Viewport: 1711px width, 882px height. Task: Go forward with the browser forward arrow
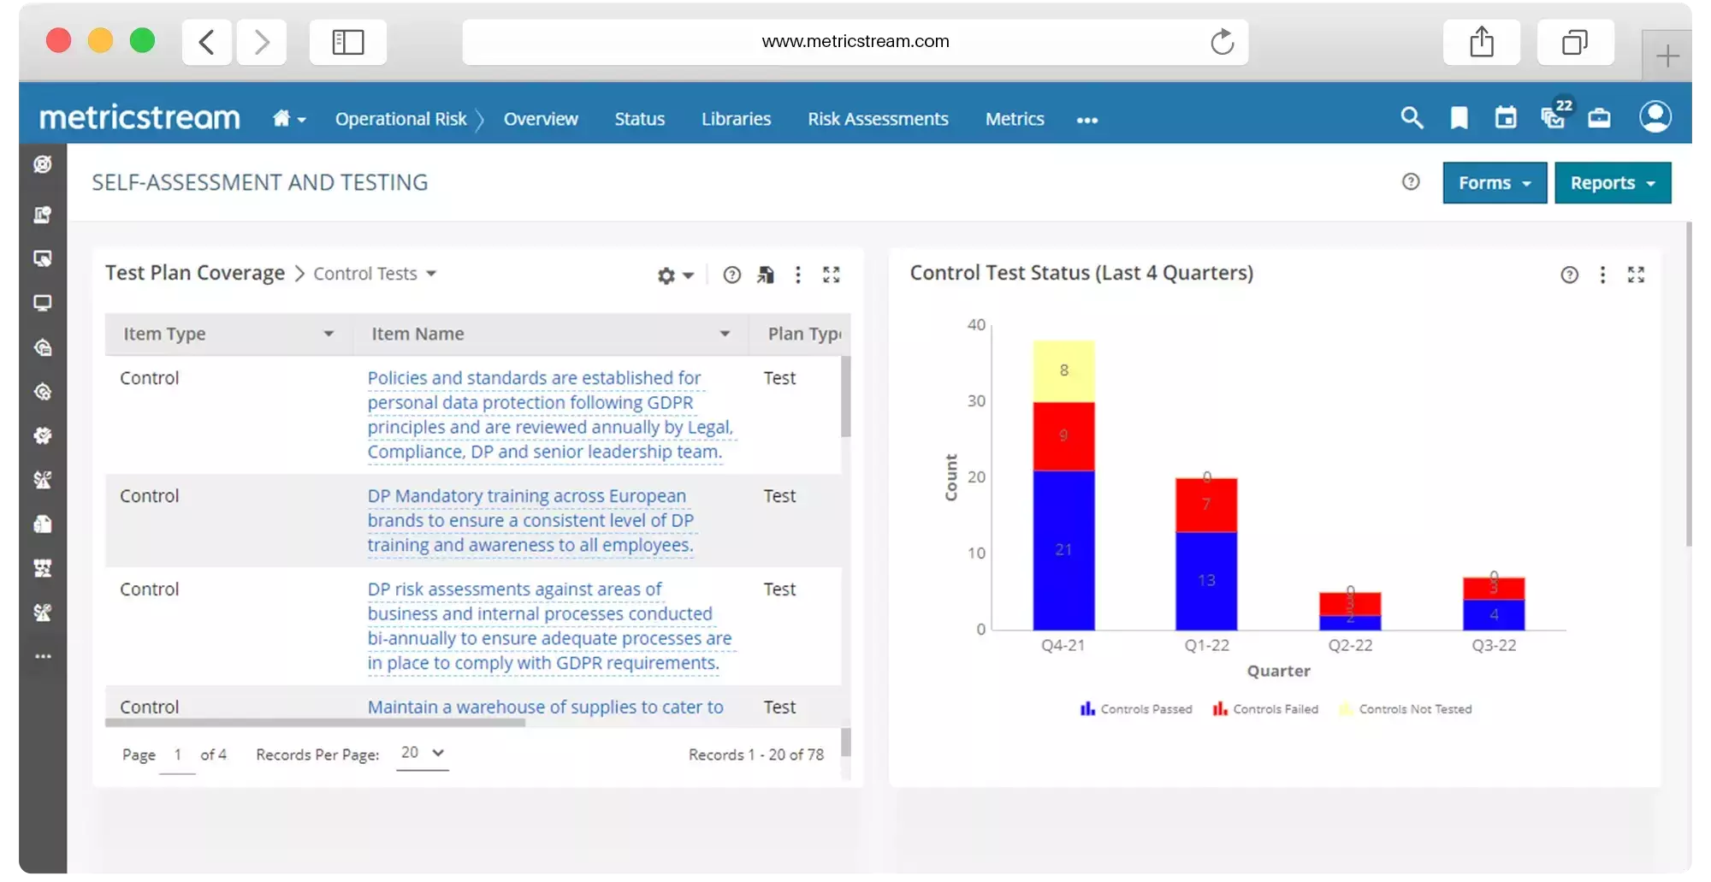coord(262,42)
